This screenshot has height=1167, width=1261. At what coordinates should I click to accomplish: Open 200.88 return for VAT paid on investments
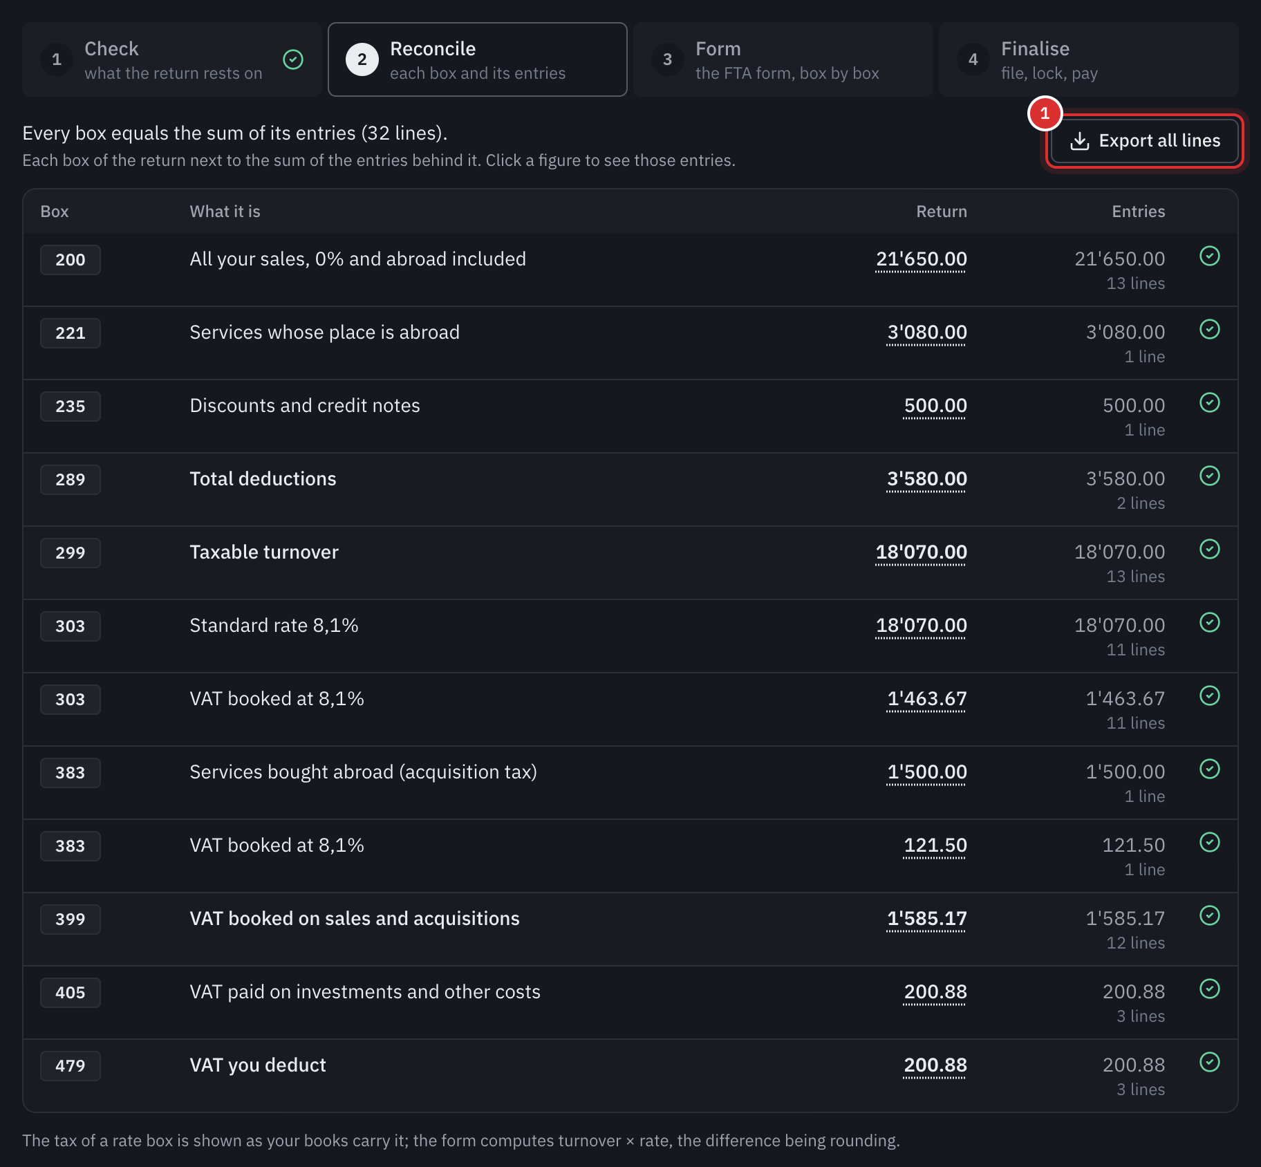coord(935,992)
